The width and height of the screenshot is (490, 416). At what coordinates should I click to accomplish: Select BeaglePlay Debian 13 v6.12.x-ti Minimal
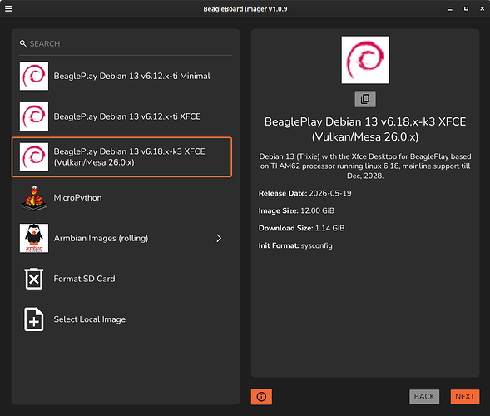(121, 76)
